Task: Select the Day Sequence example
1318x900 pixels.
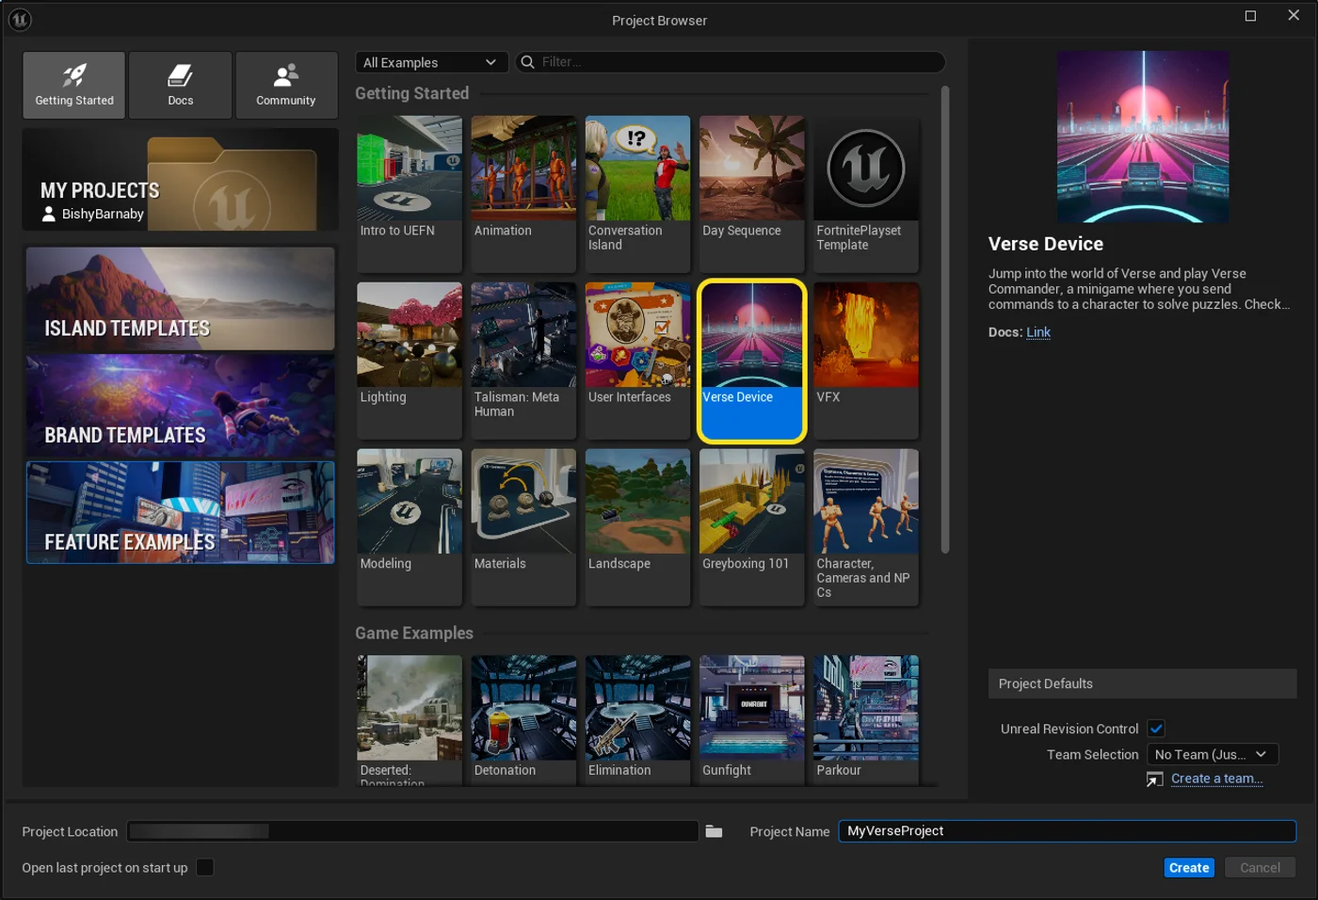Action: point(752,193)
